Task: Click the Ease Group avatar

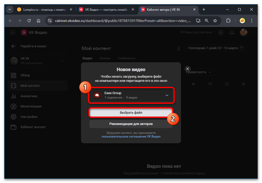Action: pyautogui.click(x=97, y=95)
